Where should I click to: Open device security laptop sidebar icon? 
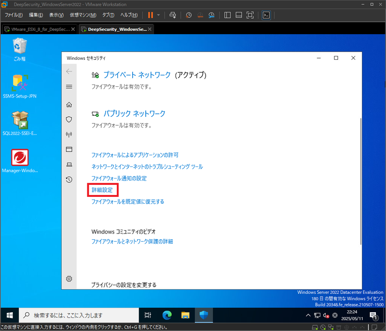tap(69, 165)
